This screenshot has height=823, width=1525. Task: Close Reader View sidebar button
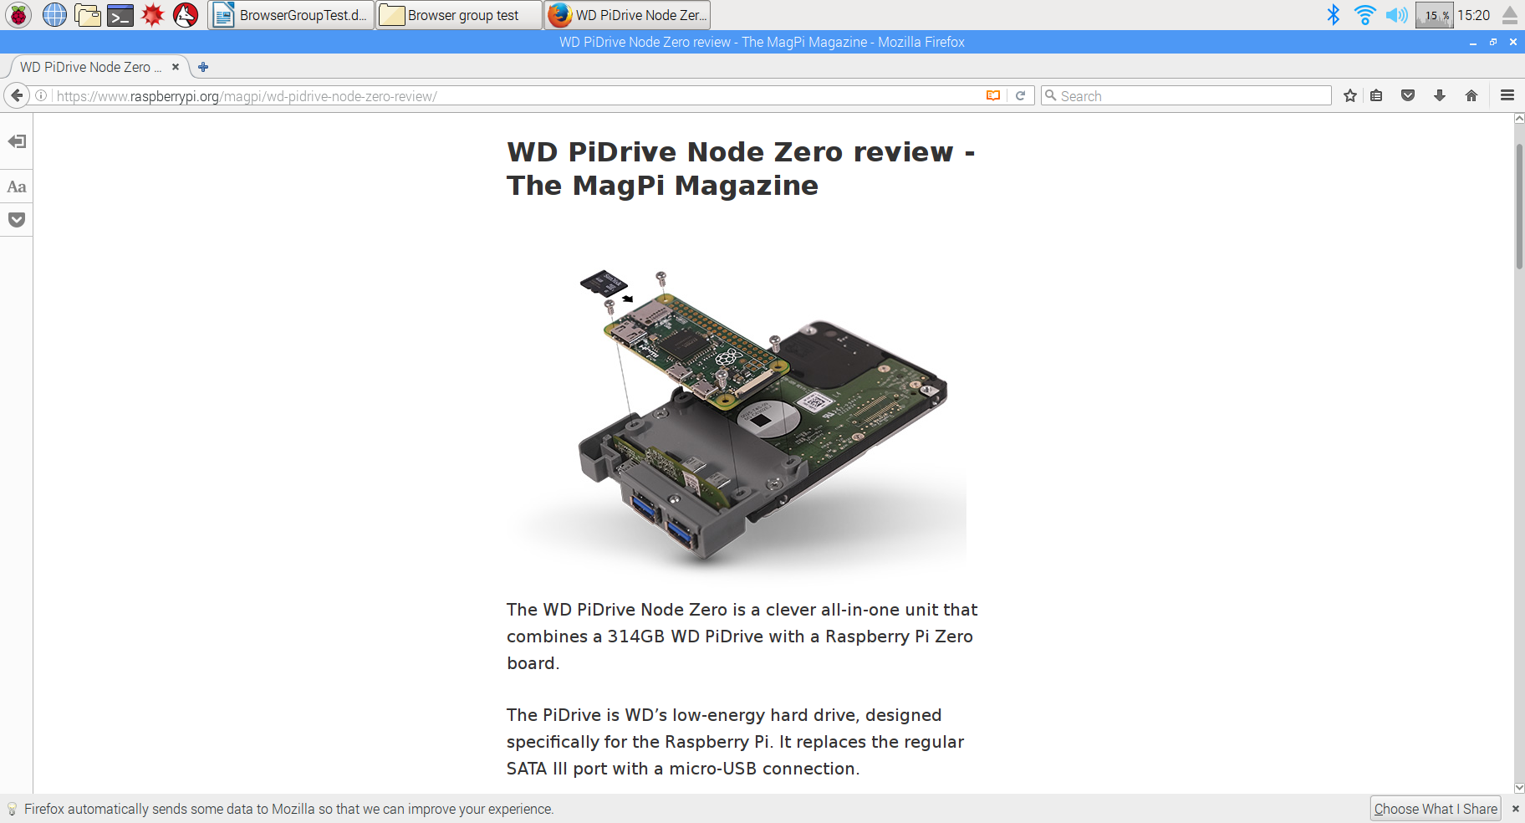[17, 141]
